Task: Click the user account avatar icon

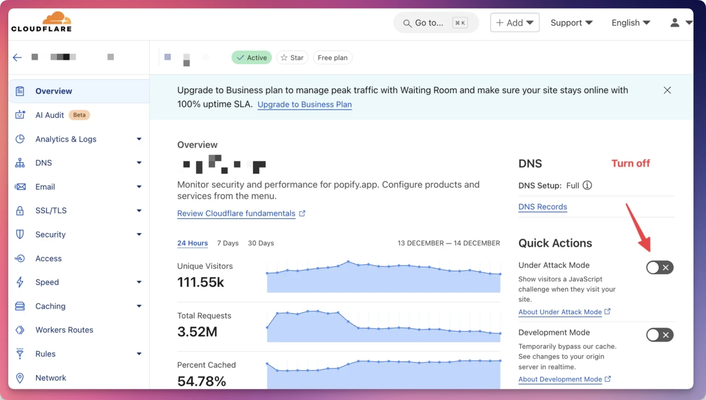Action: pos(674,23)
